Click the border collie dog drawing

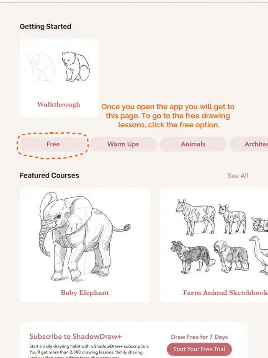(191, 256)
